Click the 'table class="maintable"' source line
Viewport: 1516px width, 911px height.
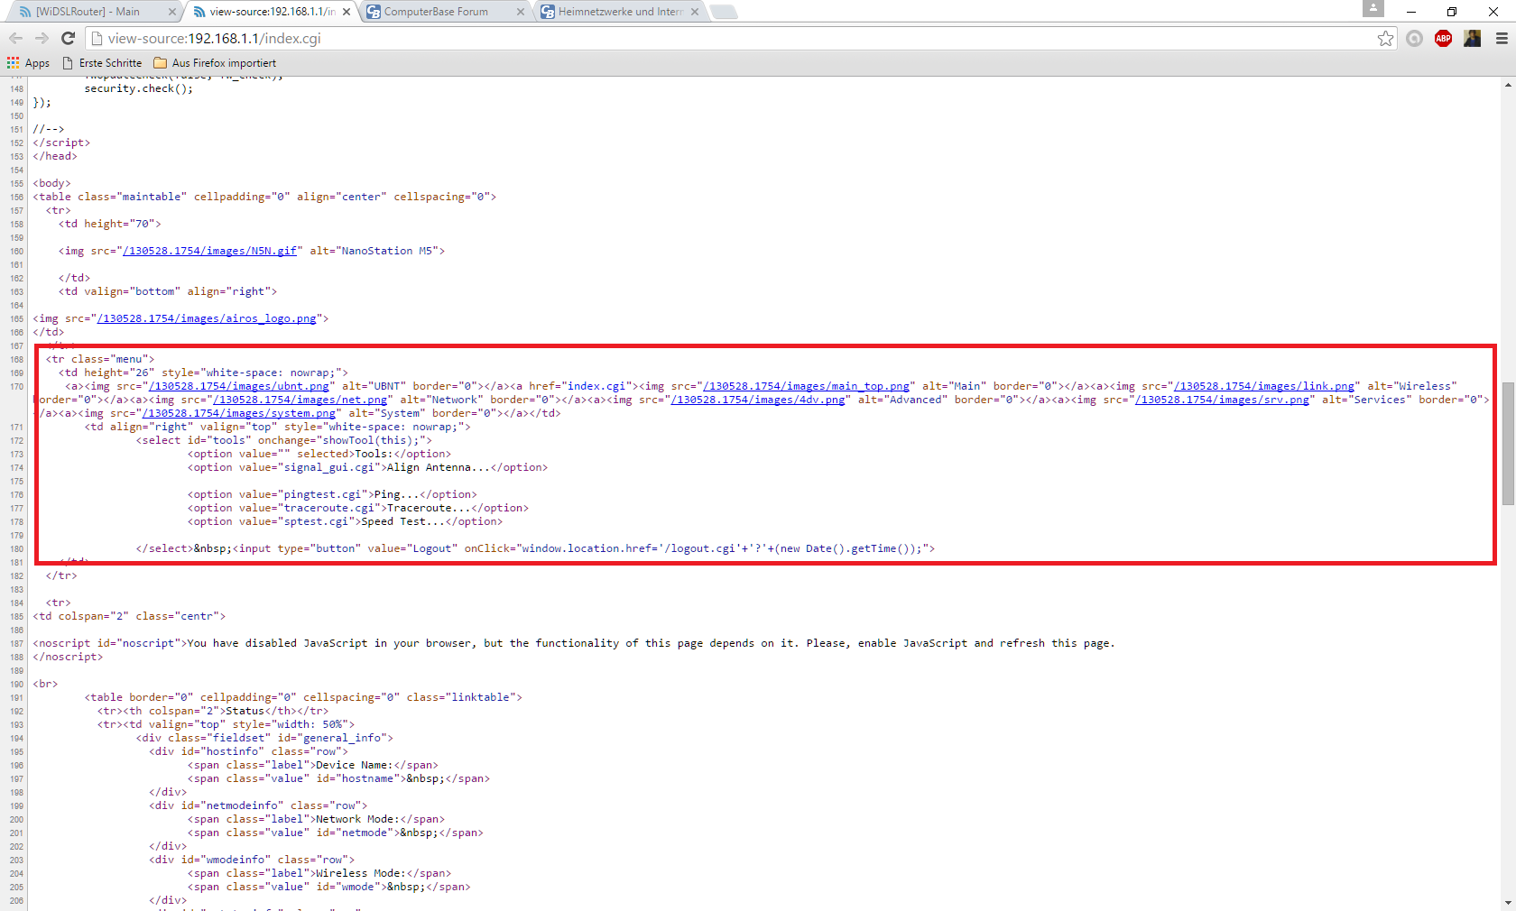click(x=264, y=197)
